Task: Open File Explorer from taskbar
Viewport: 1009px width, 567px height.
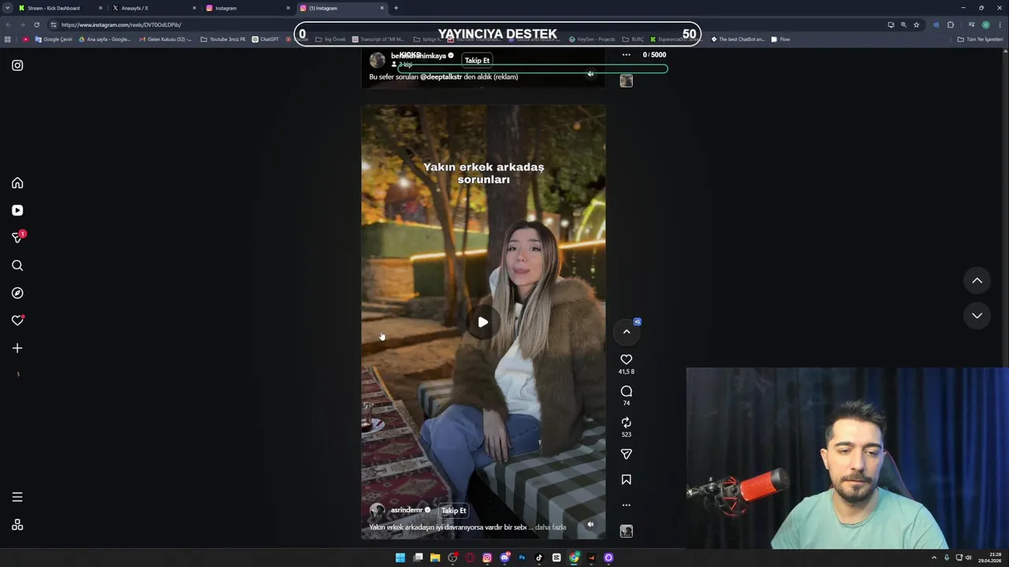Action: (x=435, y=558)
